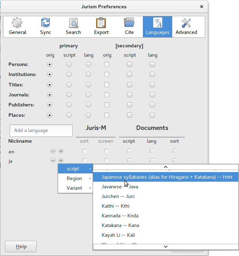Choose Japanese syllabaries -- Hrkt script
Viewport: 239px width, 256px height.
[166, 177]
